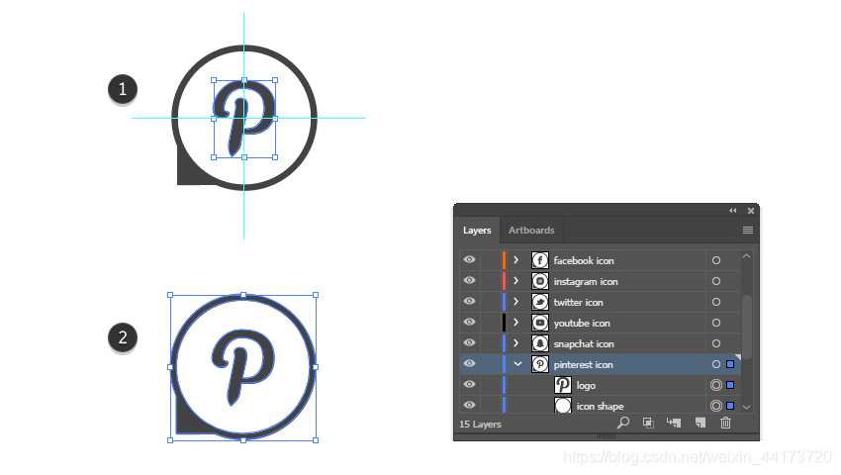Click the Delete Selection trash icon

[725, 423]
